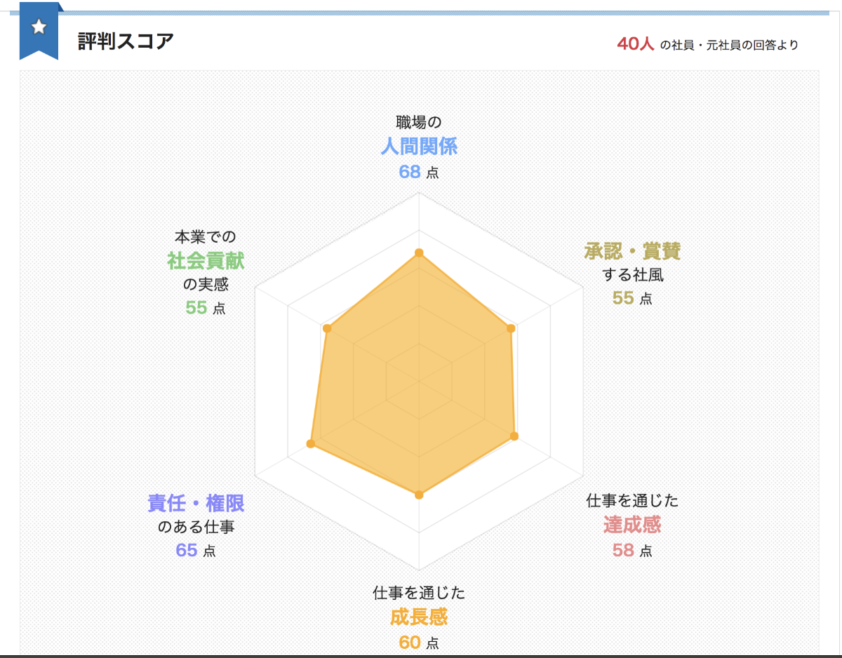Select the 人間関係 category label
The width and height of the screenshot is (842, 658).
point(419,146)
